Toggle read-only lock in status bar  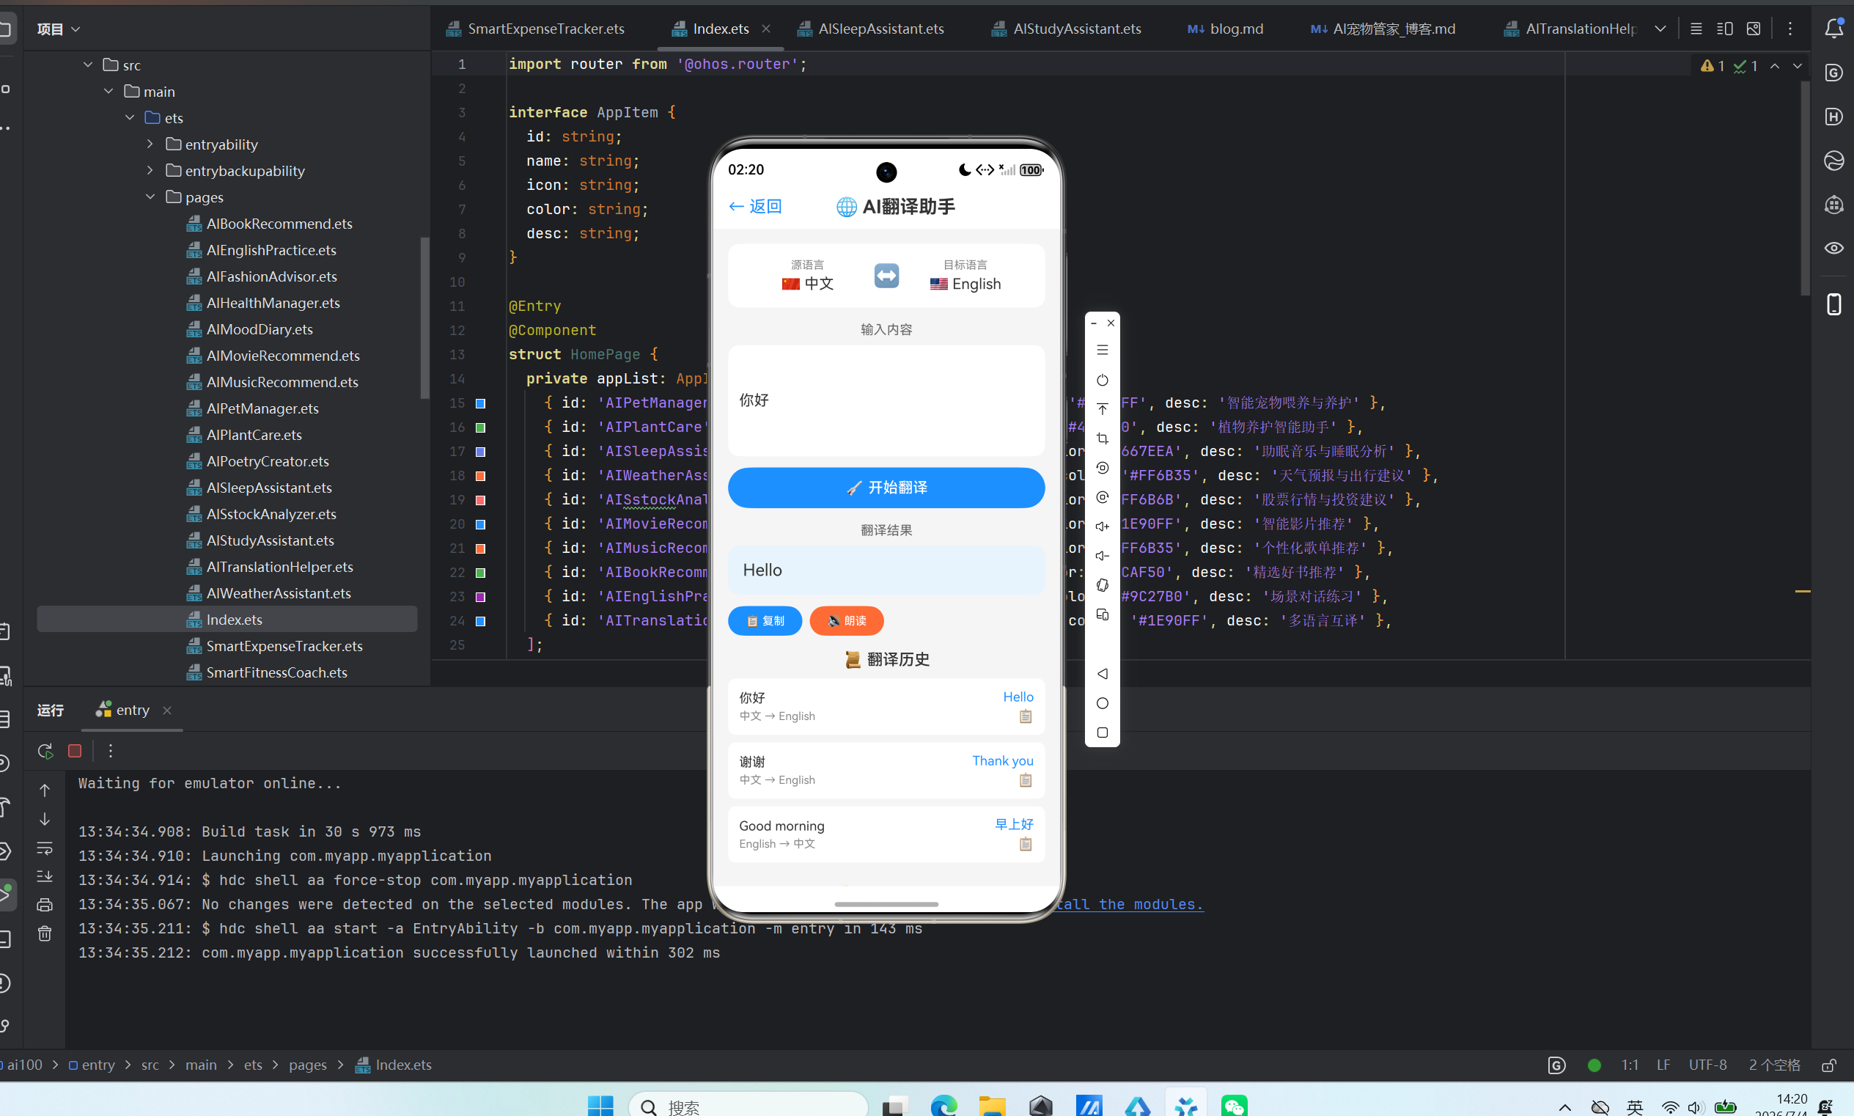(1829, 1065)
